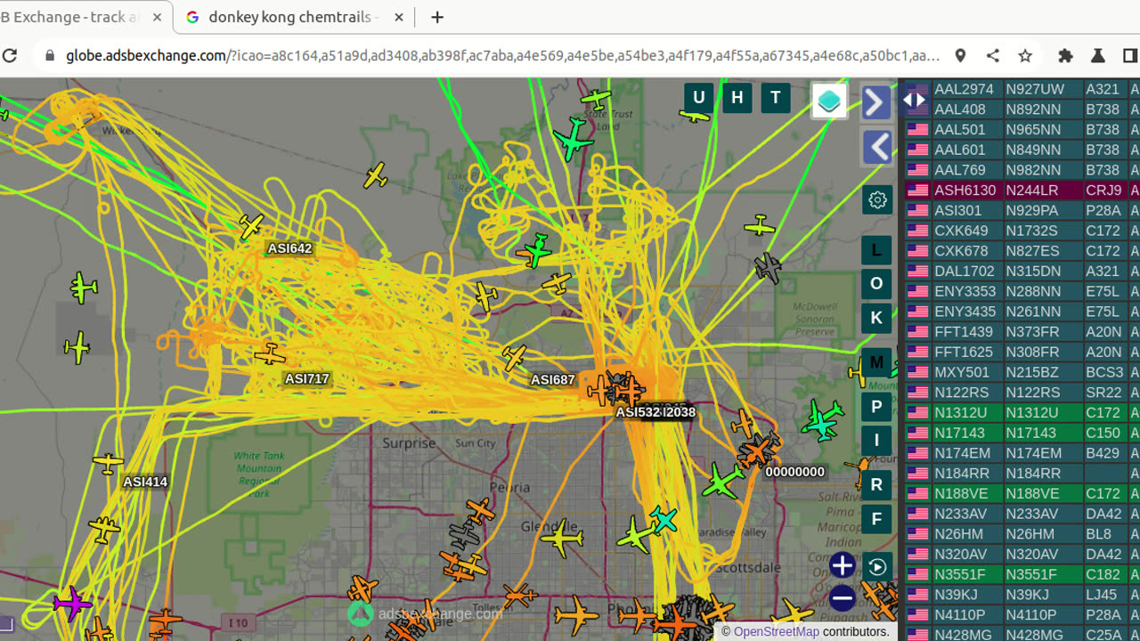Viewport: 1140px width, 641px height.
Task: Toggle the L labels button
Action: (x=876, y=250)
